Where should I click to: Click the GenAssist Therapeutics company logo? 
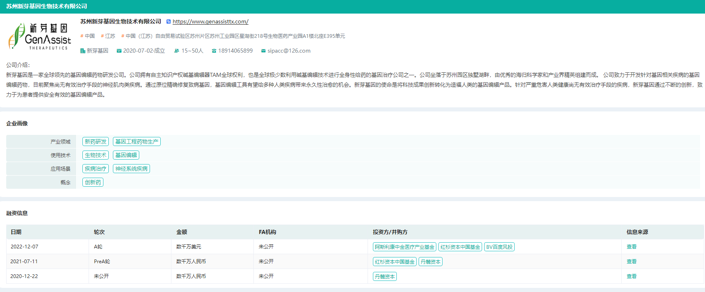pyautogui.click(x=40, y=36)
